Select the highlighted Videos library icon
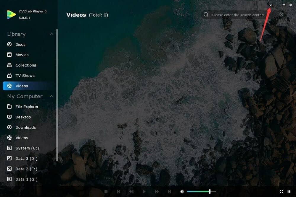The width and height of the screenshot is (296, 197). point(9,86)
